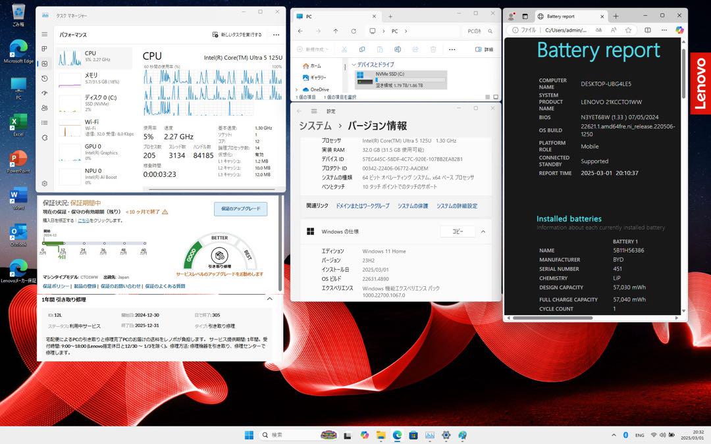Select ディスク 0 (C:) performance entry
711x444 pixels.
[94, 103]
